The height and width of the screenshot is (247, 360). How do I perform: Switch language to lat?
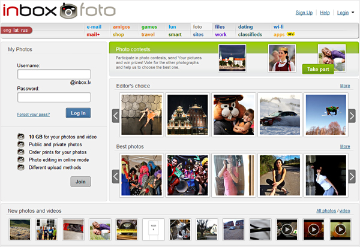(16, 30)
